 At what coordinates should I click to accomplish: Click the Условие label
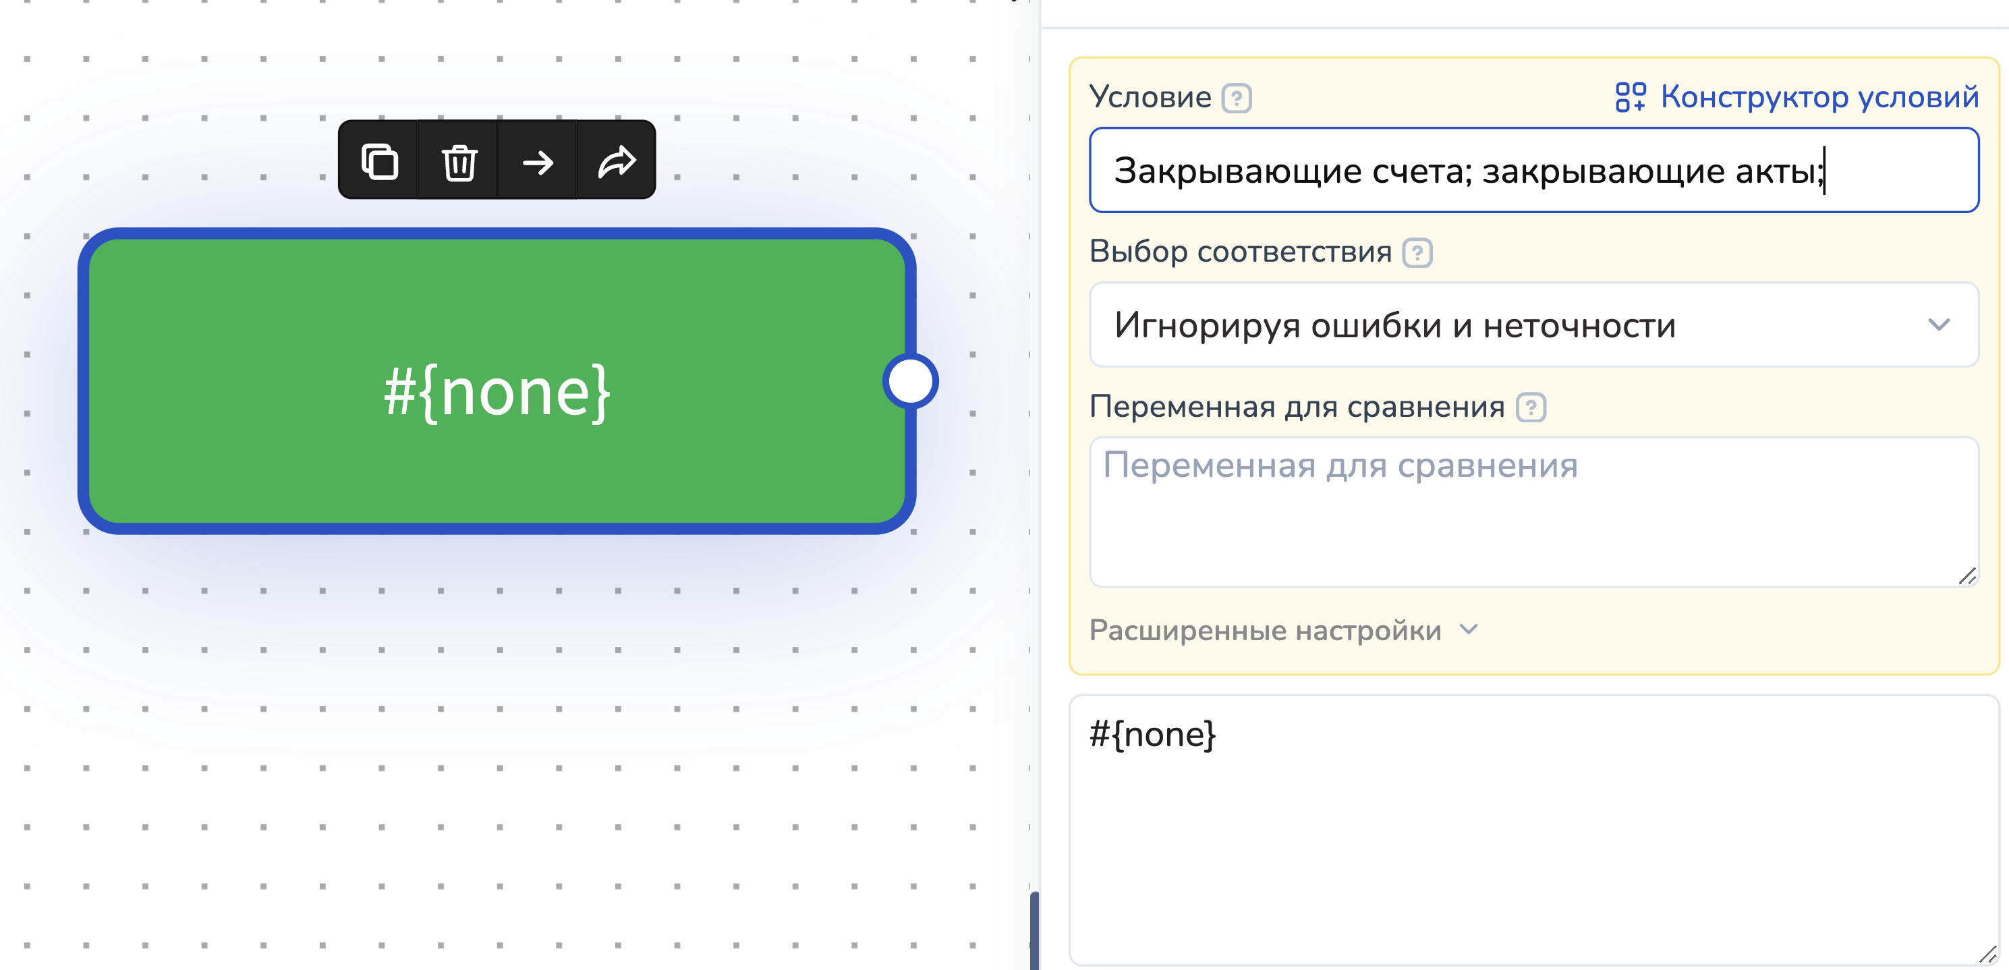pos(1150,97)
